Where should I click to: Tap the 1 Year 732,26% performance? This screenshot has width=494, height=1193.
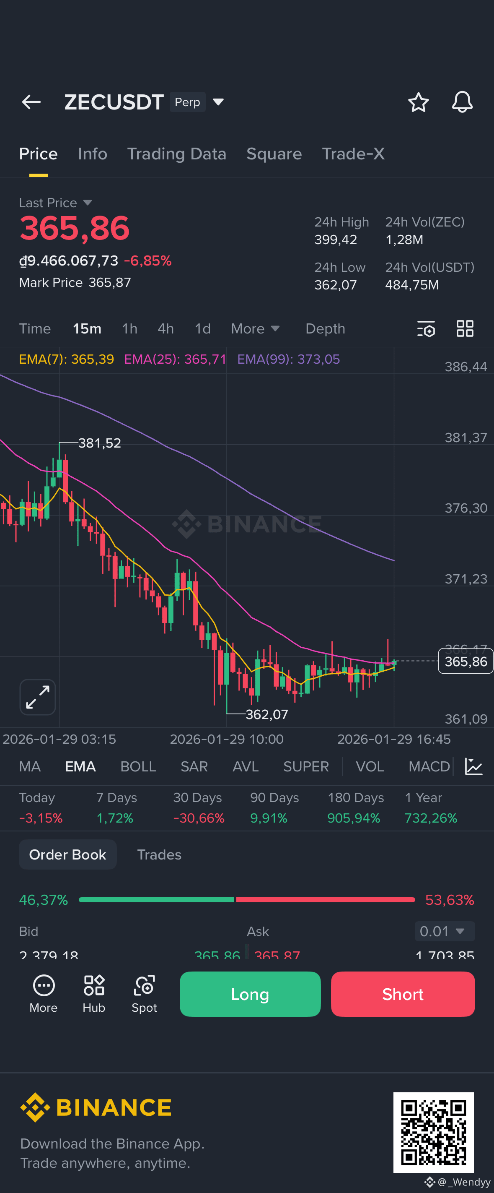click(x=431, y=807)
